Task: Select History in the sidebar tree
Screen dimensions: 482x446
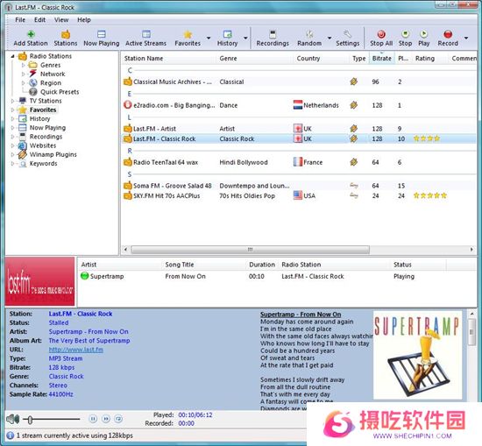Action: click(39, 118)
